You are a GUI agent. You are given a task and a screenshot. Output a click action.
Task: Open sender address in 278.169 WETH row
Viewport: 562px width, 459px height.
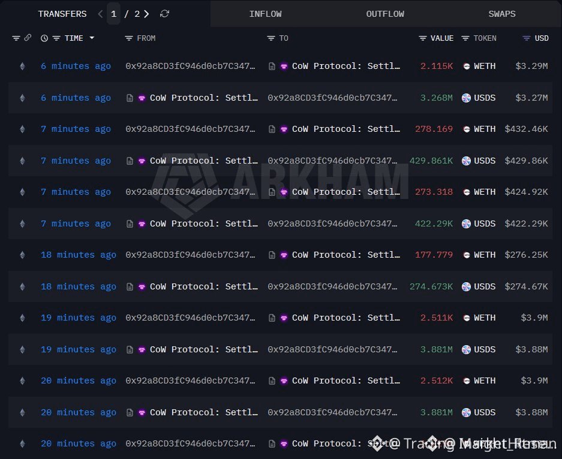coord(190,129)
